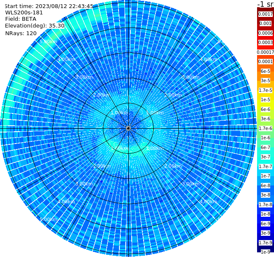This screenshot has width=274, height=257.
Task: Click the 'NRays: 120' label
Action: (21, 33)
